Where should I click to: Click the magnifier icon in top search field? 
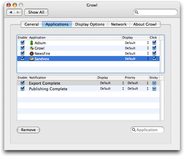click(136, 12)
